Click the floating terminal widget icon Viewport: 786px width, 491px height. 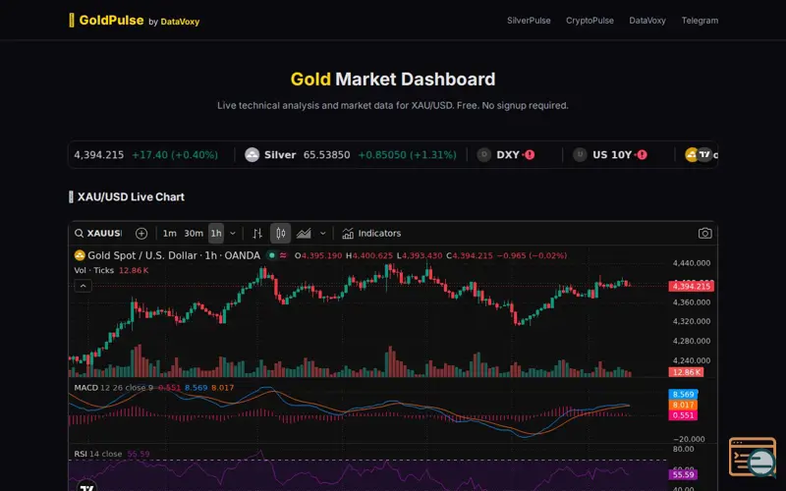tap(753, 458)
